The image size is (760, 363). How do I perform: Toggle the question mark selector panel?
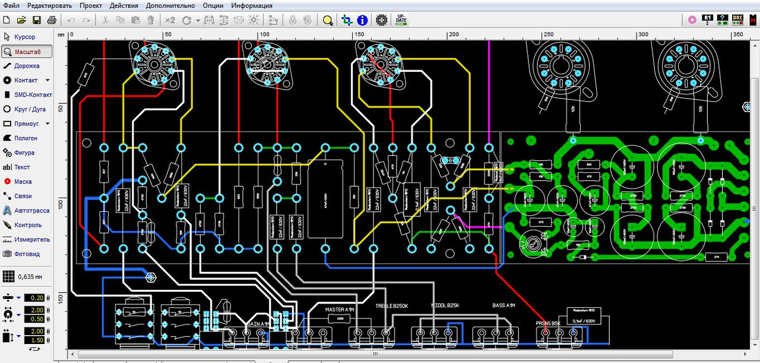(723, 20)
